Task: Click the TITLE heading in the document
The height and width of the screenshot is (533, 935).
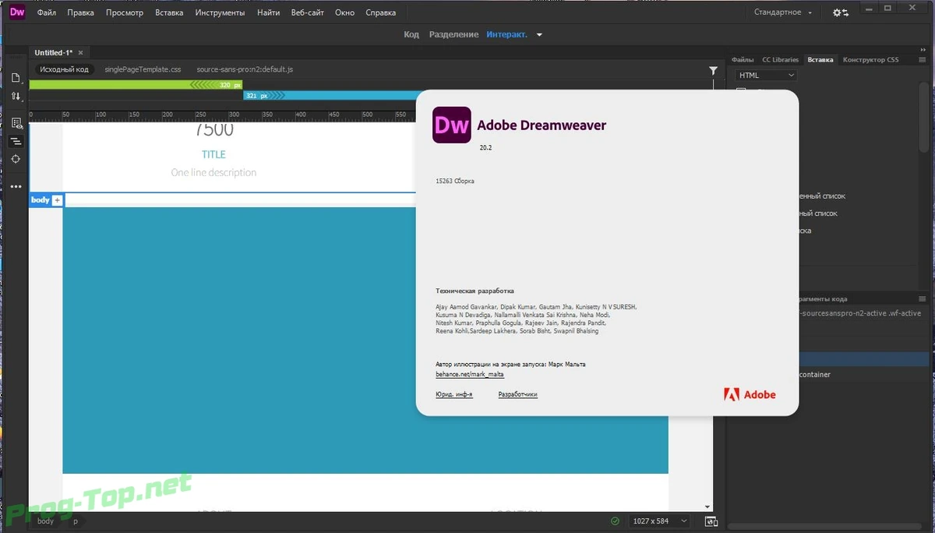Action: pyautogui.click(x=213, y=154)
